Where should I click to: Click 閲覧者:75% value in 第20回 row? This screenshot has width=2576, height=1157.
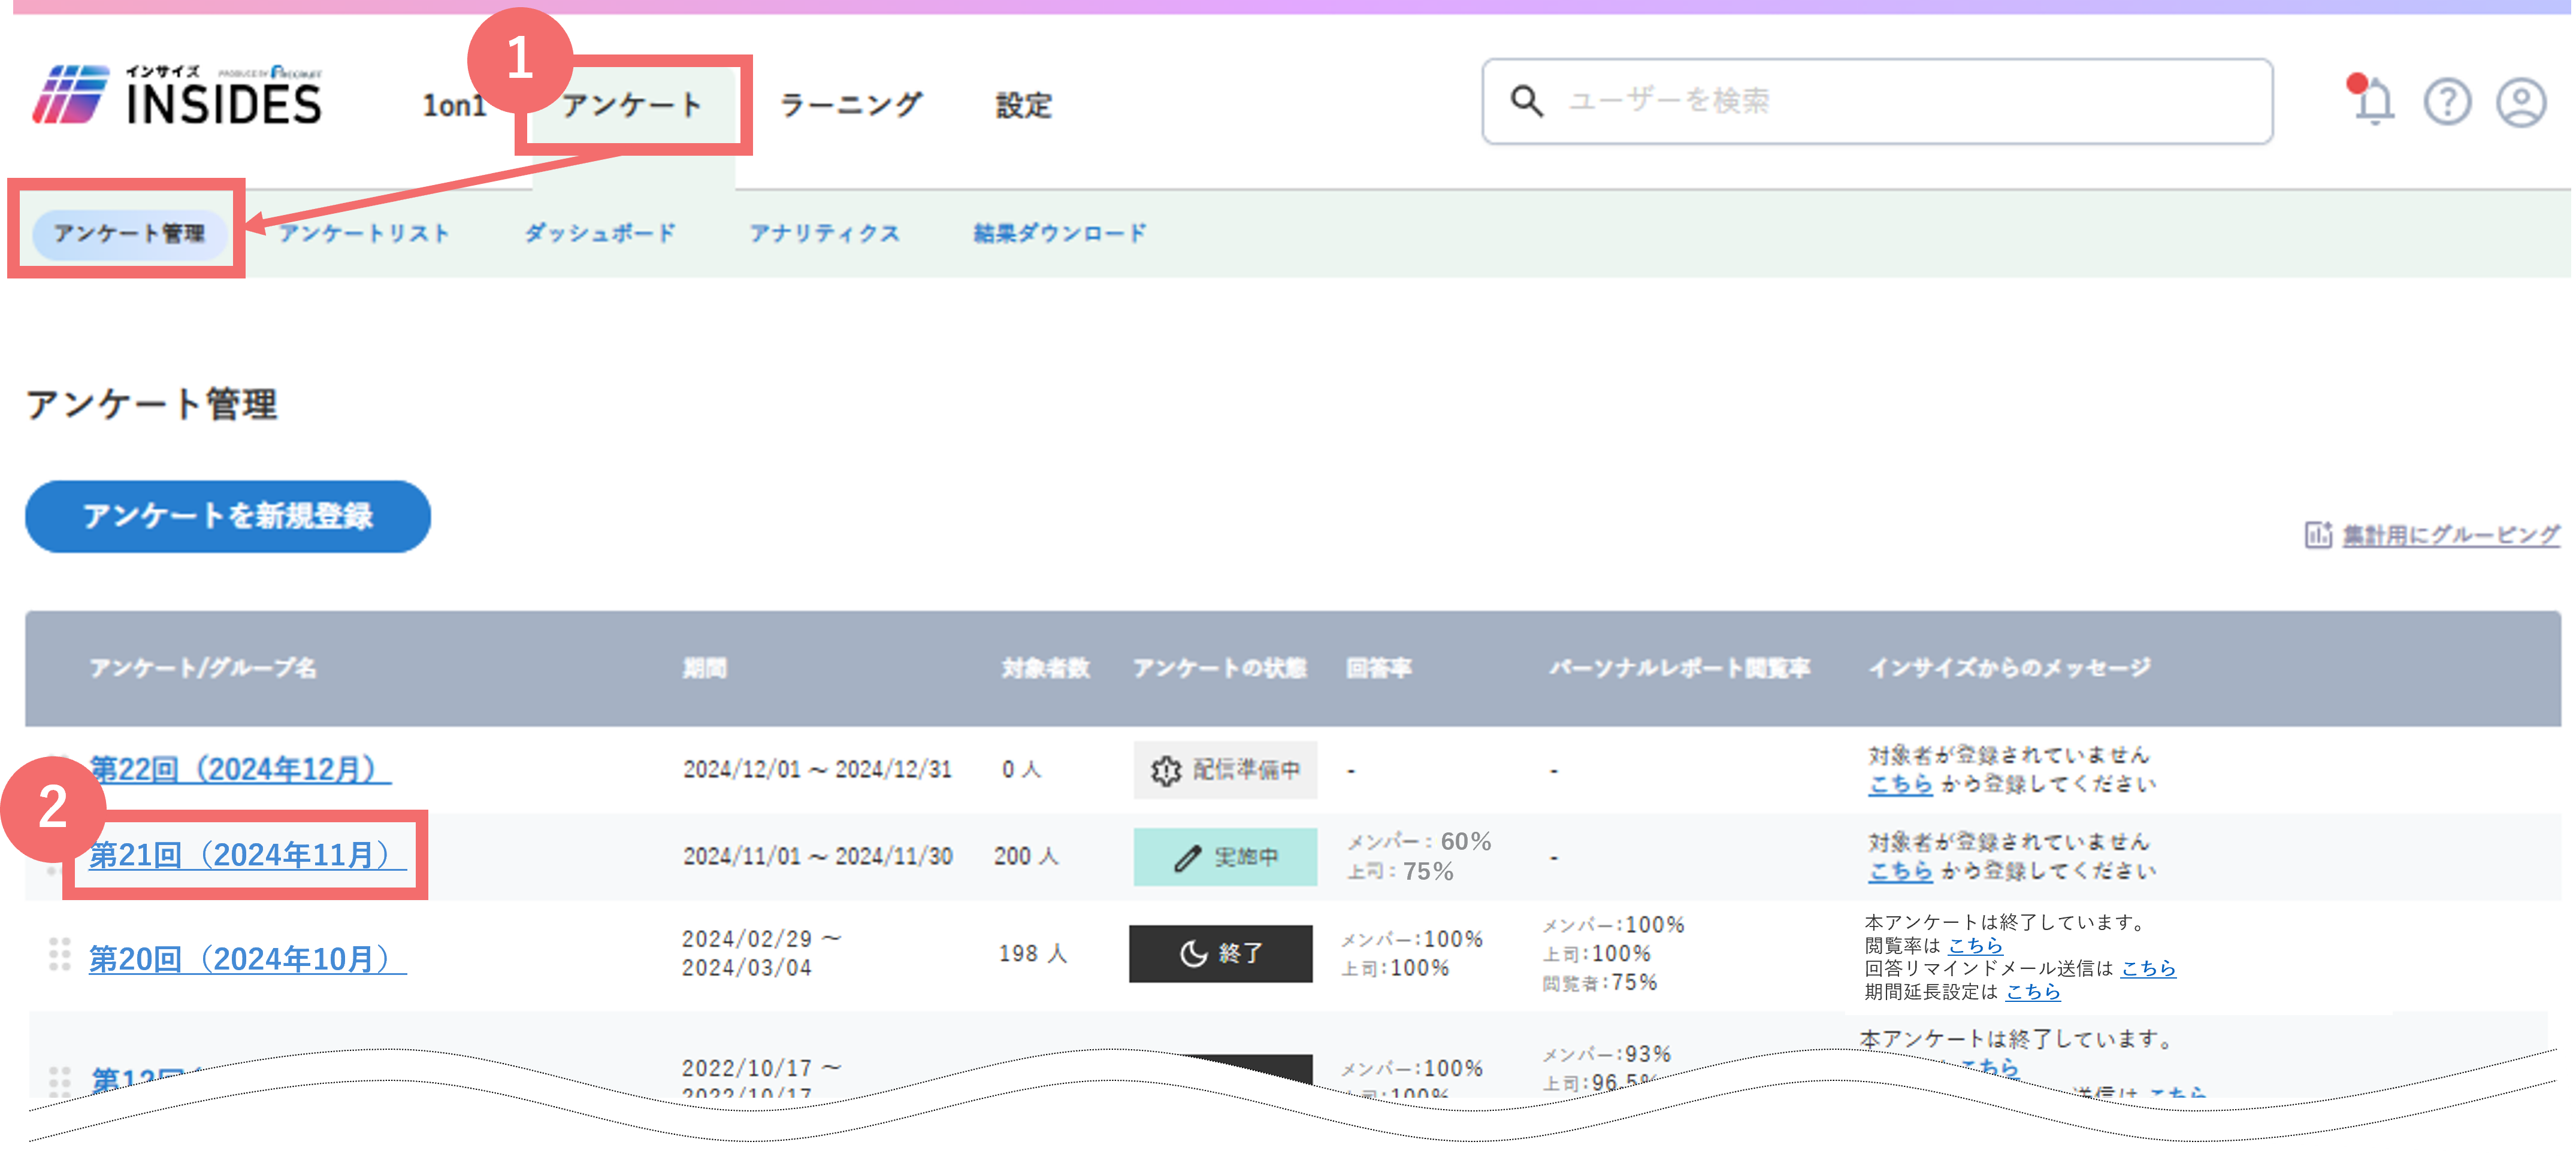click(x=1599, y=983)
